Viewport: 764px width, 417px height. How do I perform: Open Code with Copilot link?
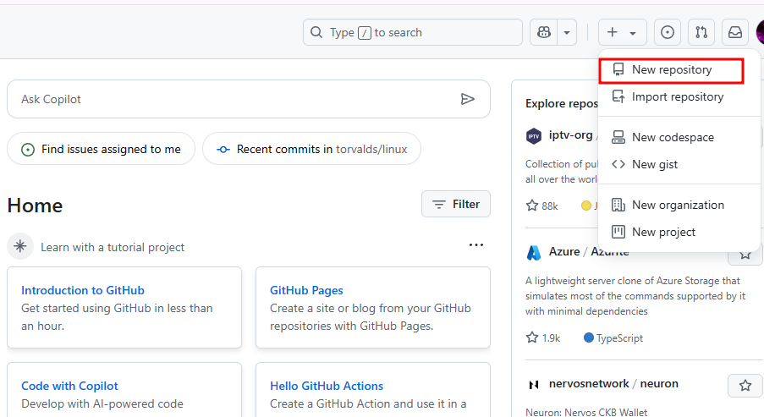click(69, 386)
